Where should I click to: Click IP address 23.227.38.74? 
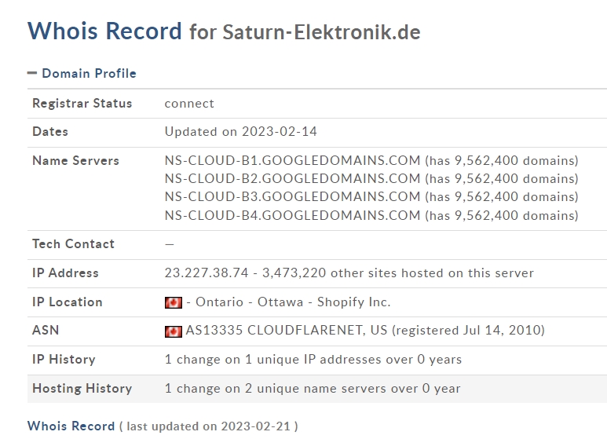tap(207, 273)
